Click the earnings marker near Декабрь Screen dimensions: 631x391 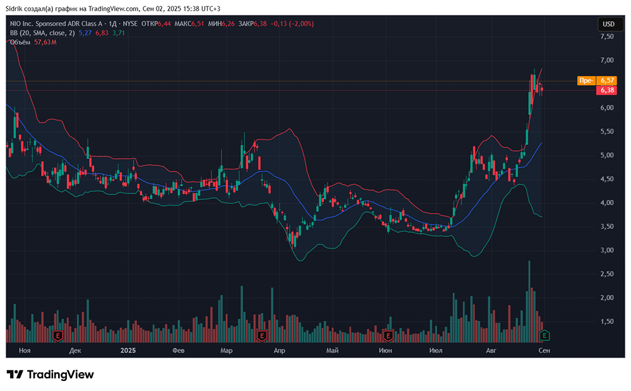(x=58, y=336)
